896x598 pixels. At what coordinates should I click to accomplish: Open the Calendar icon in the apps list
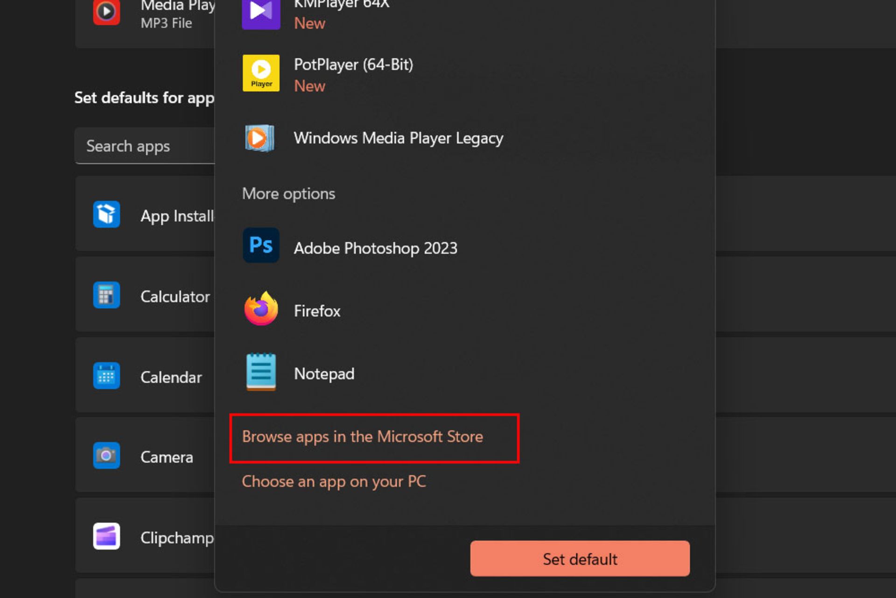coord(106,376)
